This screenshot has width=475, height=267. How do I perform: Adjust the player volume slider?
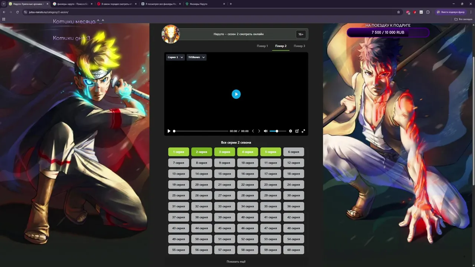point(278,131)
